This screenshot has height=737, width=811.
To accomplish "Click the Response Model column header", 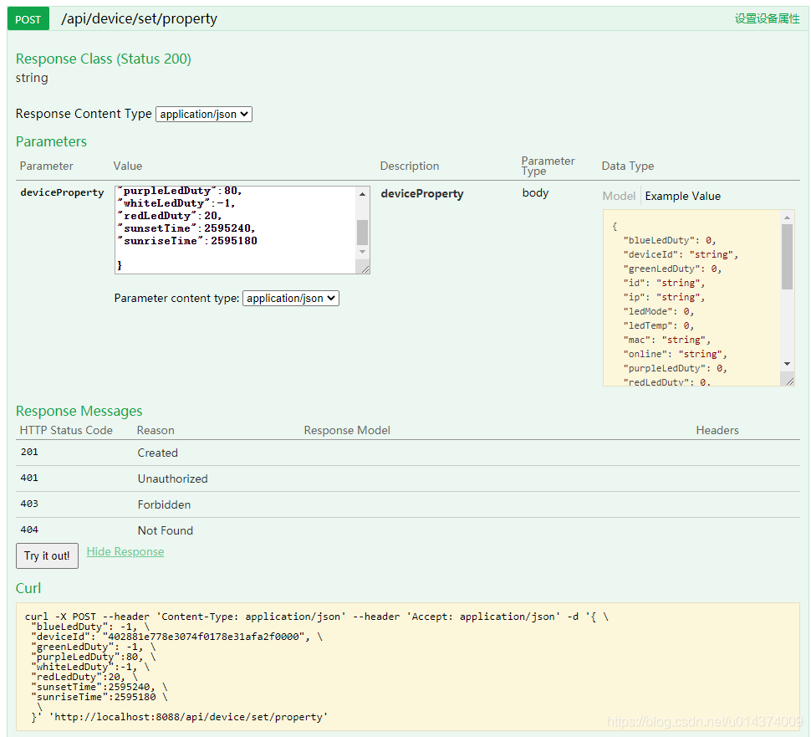I will tap(347, 431).
